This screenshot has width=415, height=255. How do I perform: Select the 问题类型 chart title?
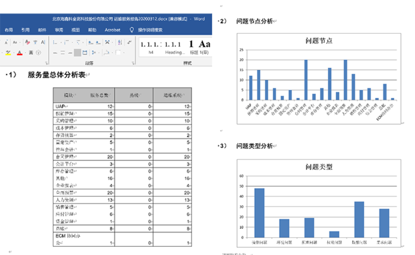click(x=319, y=167)
